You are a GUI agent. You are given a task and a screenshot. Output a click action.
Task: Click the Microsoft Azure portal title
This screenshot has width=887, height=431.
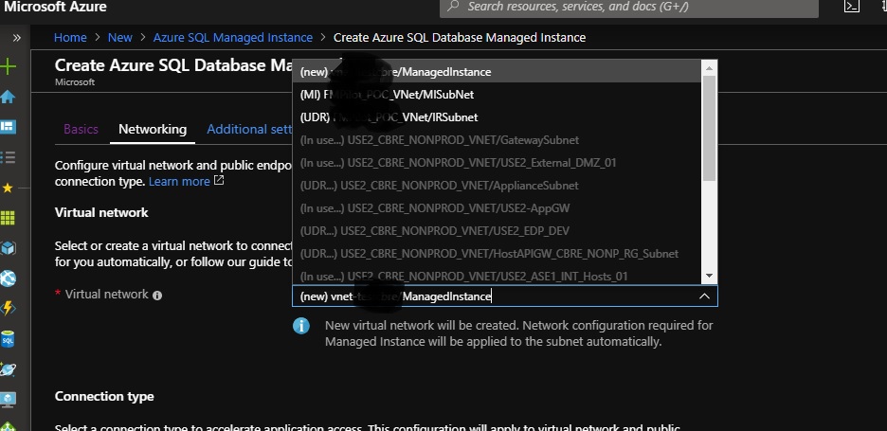55,8
